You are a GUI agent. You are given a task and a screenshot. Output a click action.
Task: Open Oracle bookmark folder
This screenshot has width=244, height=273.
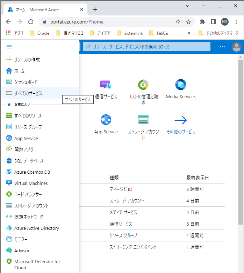(x=40, y=33)
